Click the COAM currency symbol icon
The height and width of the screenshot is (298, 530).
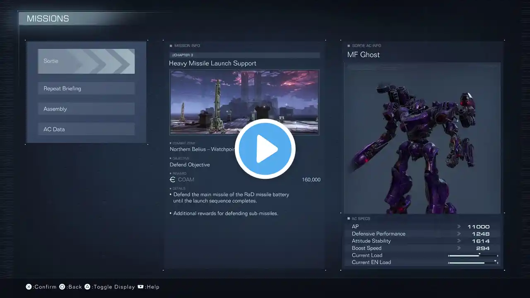pos(173,180)
